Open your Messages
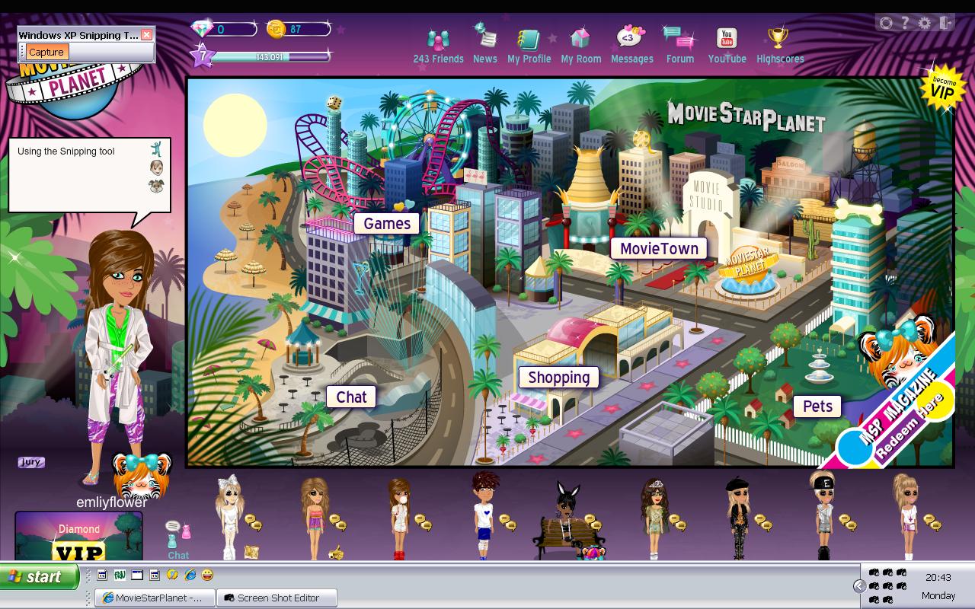975x609 pixels. click(x=631, y=44)
